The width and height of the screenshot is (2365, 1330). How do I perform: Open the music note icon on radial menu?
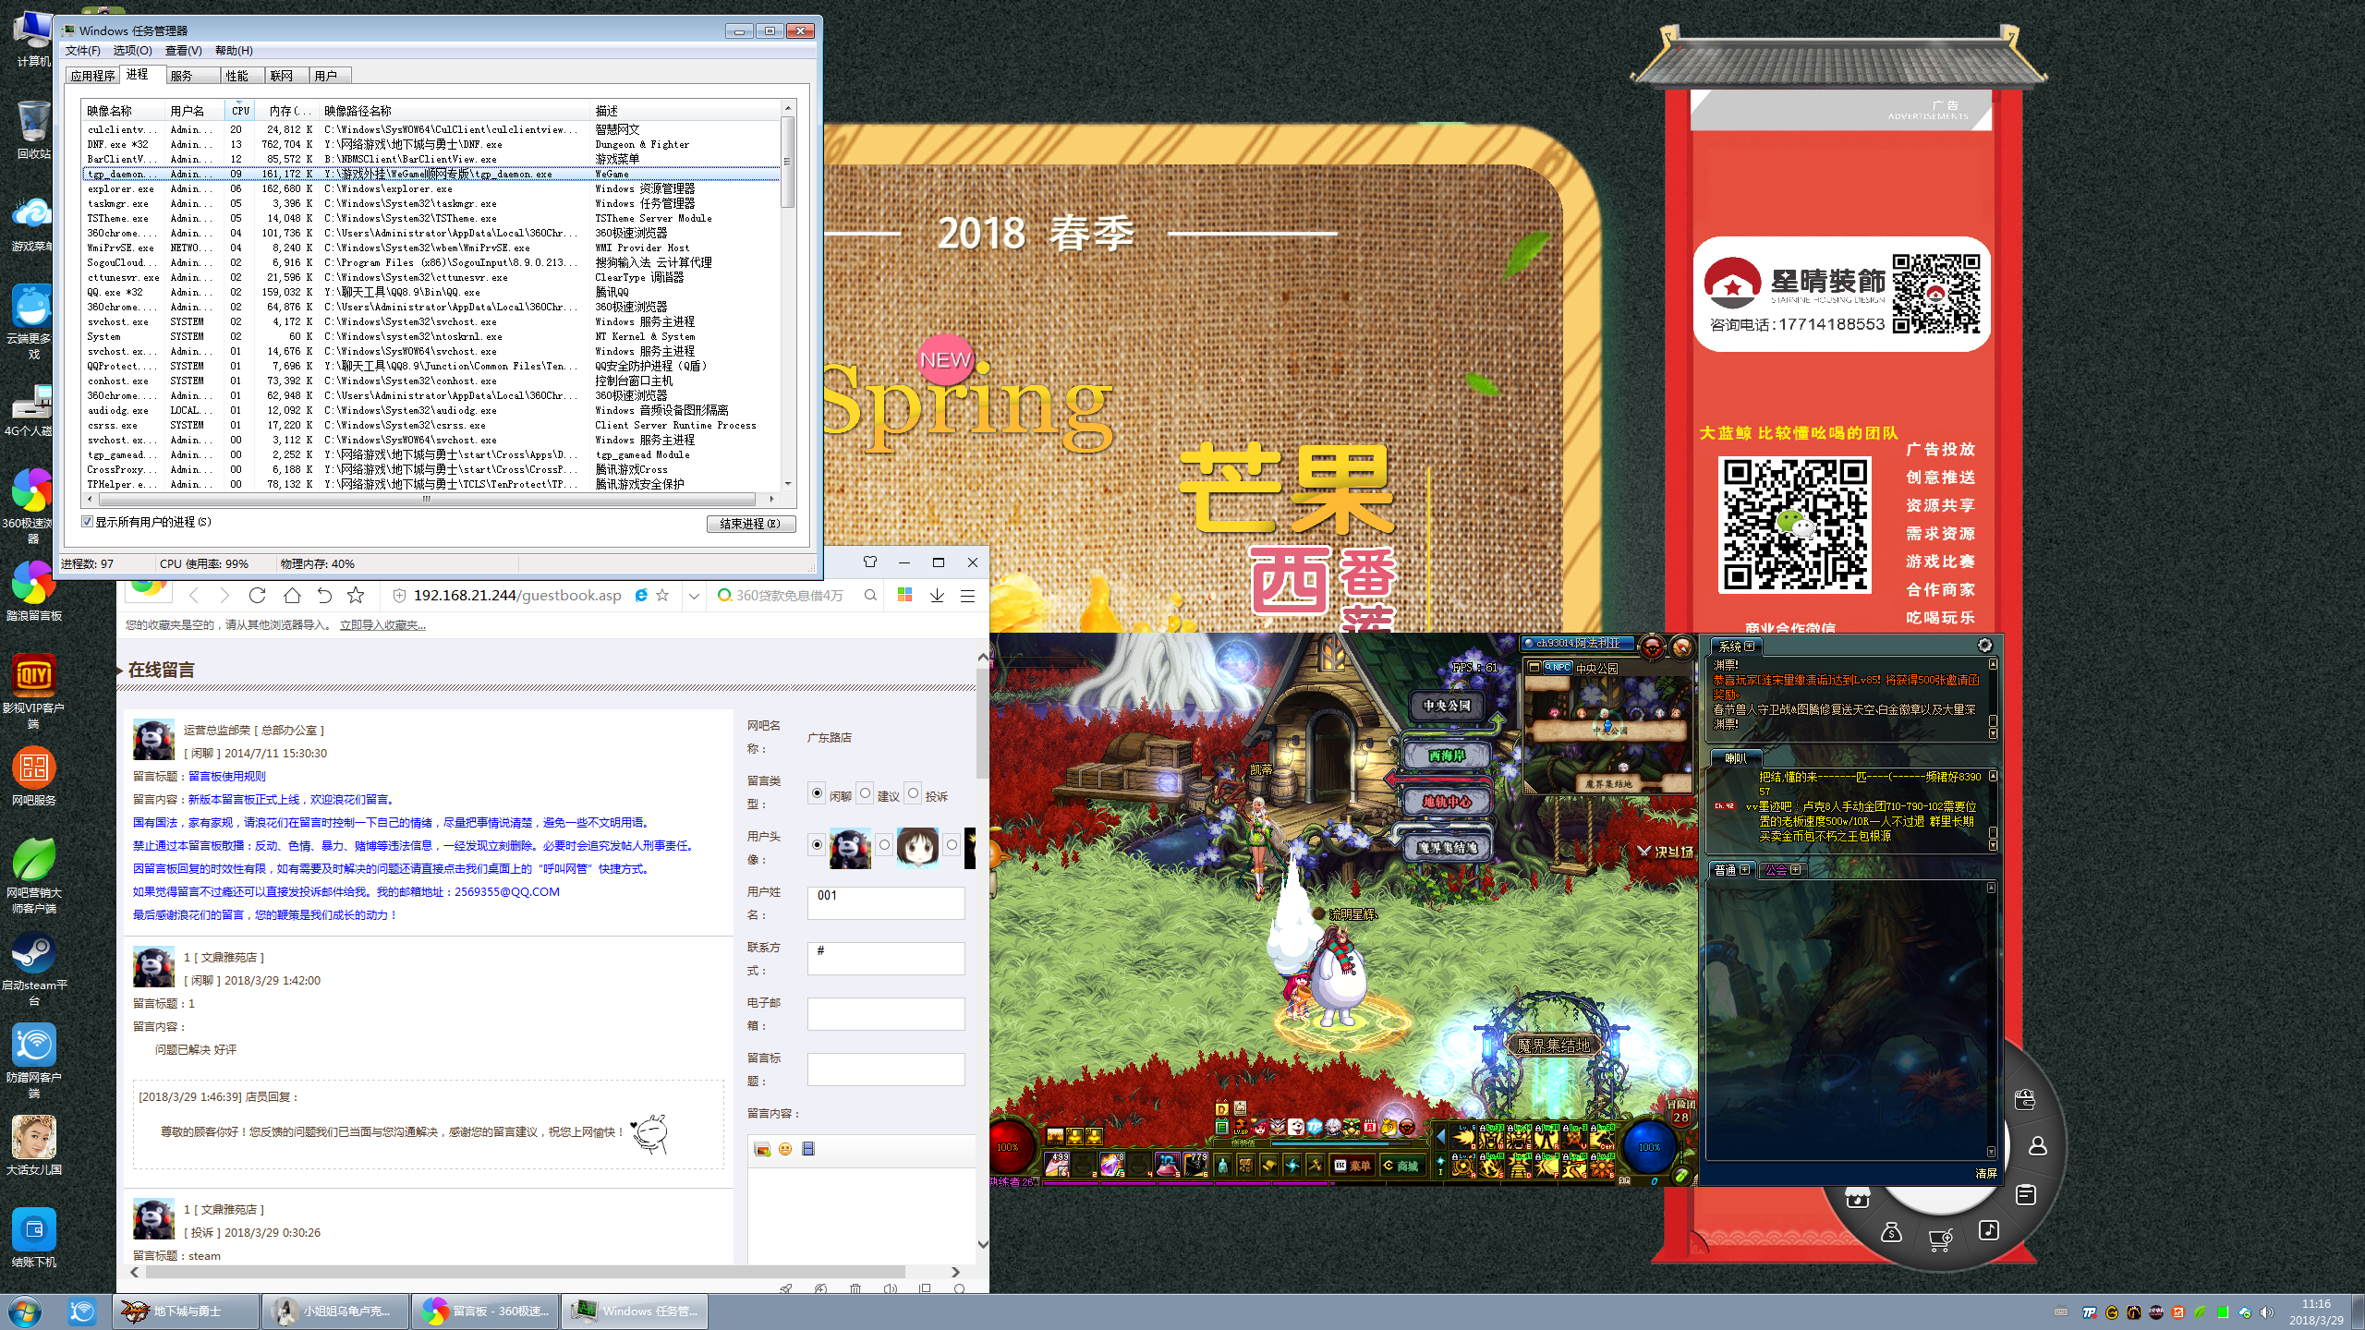[1989, 1230]
